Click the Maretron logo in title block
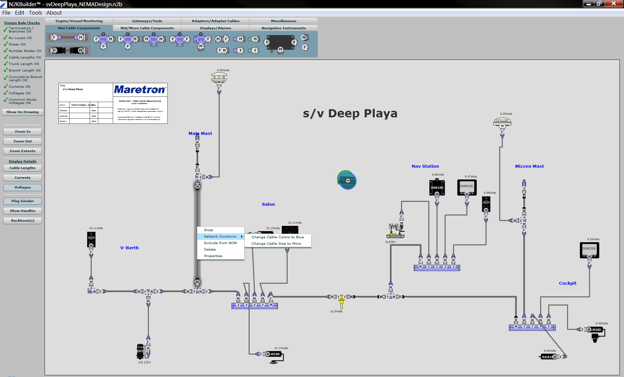The height and width of the screenshot is (377, 624). click(140, 90)
